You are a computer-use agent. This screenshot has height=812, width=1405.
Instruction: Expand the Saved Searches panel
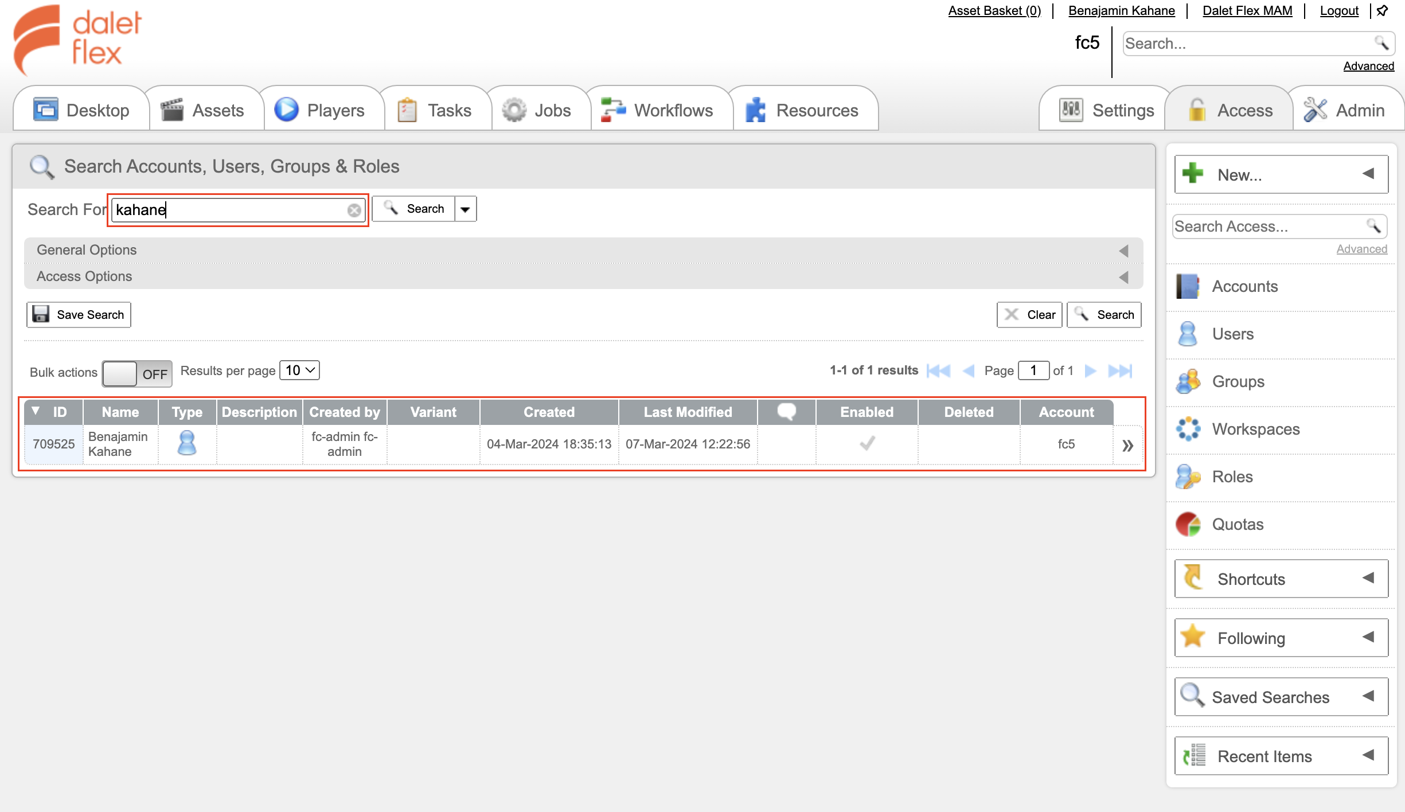click(1281, 697)
